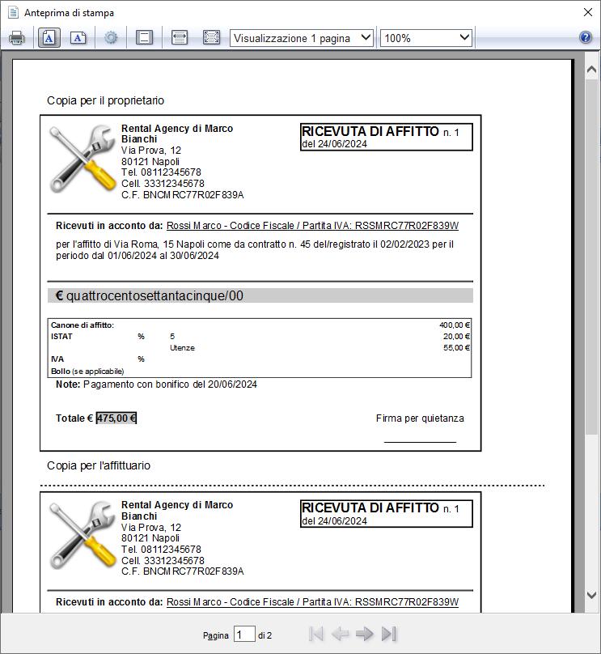Jump to the last page
The image size is (601, 654).
pos(388,634)
